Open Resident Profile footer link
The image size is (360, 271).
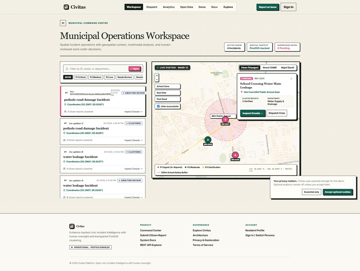point(255,230)
